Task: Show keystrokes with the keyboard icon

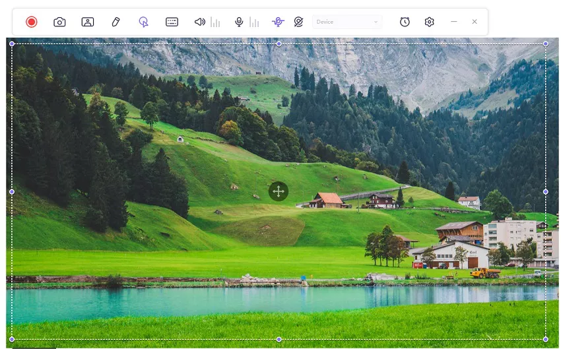Action: pyautogui.click(x=172, y=22)
